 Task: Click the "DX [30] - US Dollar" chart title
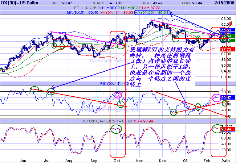click(20, 3)
